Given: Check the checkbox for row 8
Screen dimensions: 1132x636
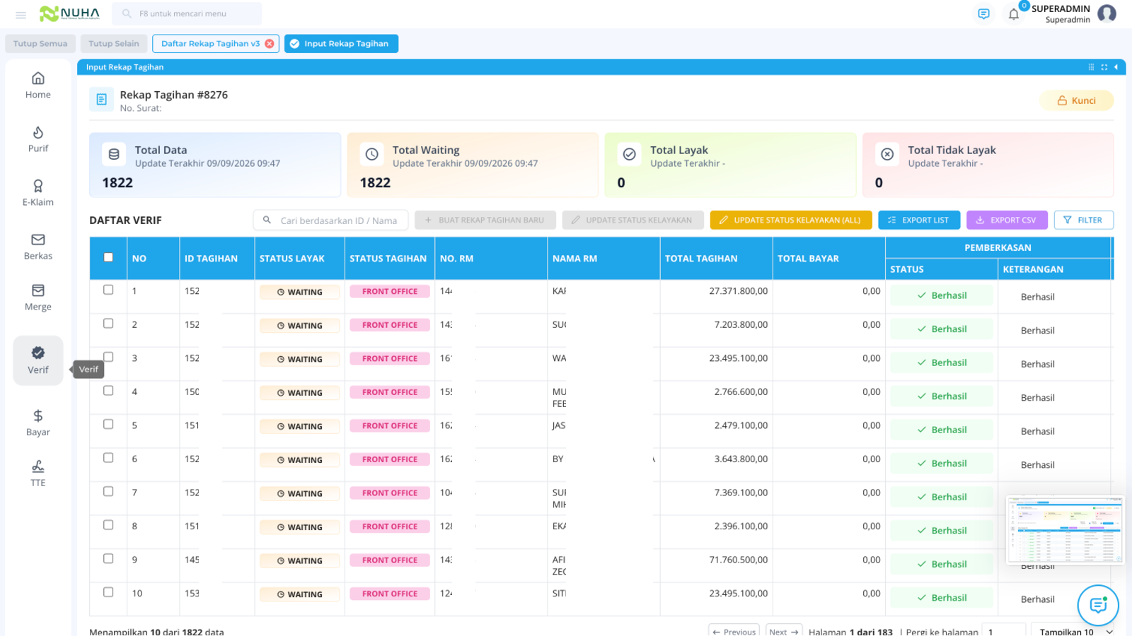Looking at the screenshot, I should (x=108, y=525).
